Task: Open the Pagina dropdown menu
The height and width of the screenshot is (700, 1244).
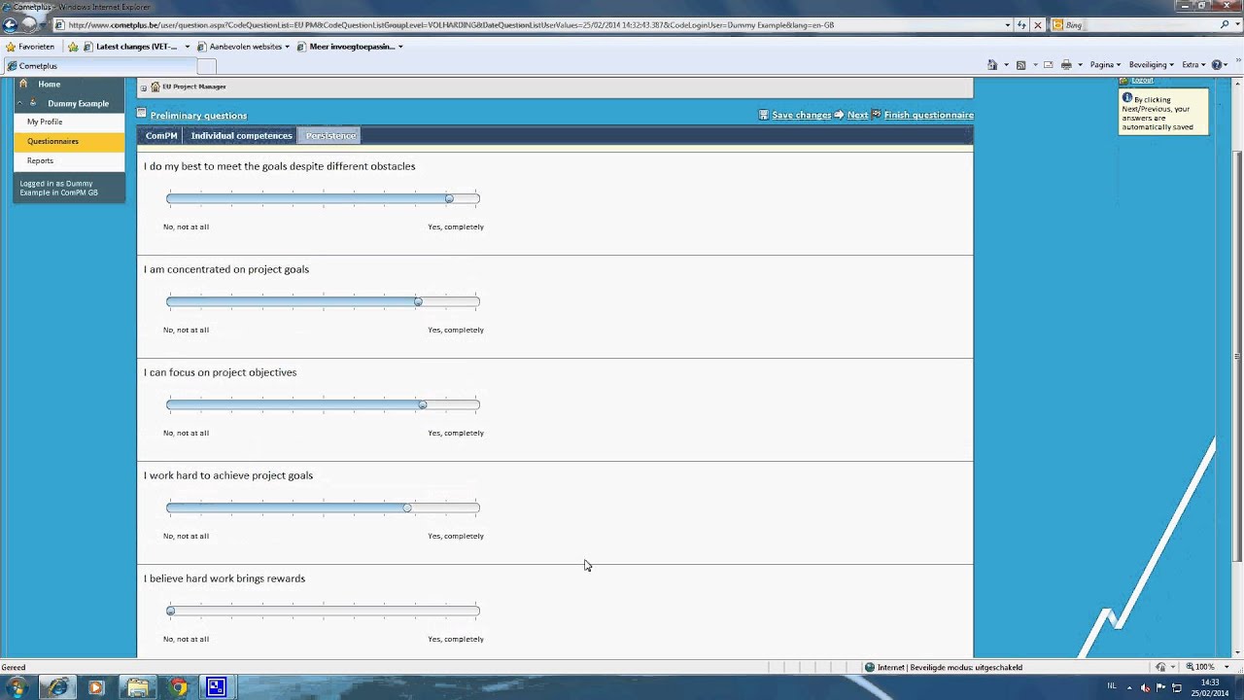Action: coord(1105,65)
